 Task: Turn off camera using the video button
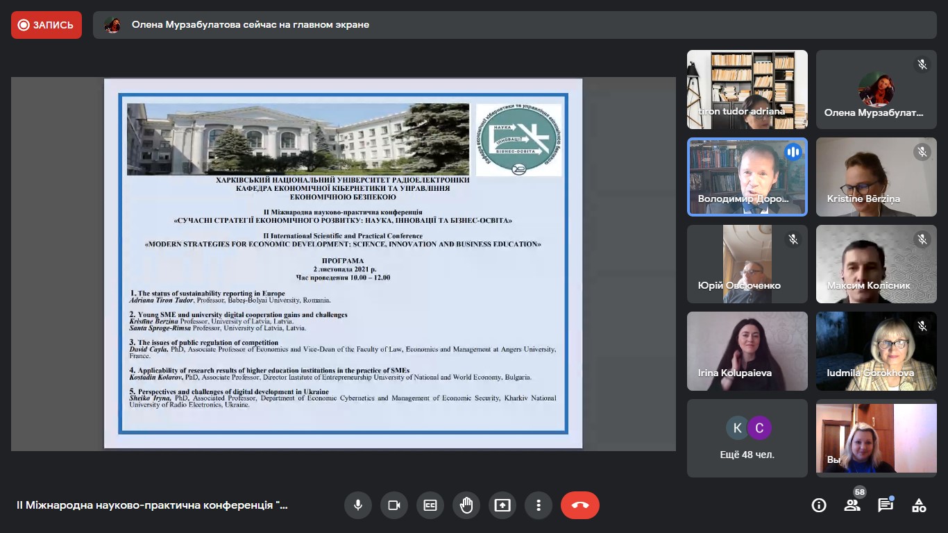[x=394, y=505]
